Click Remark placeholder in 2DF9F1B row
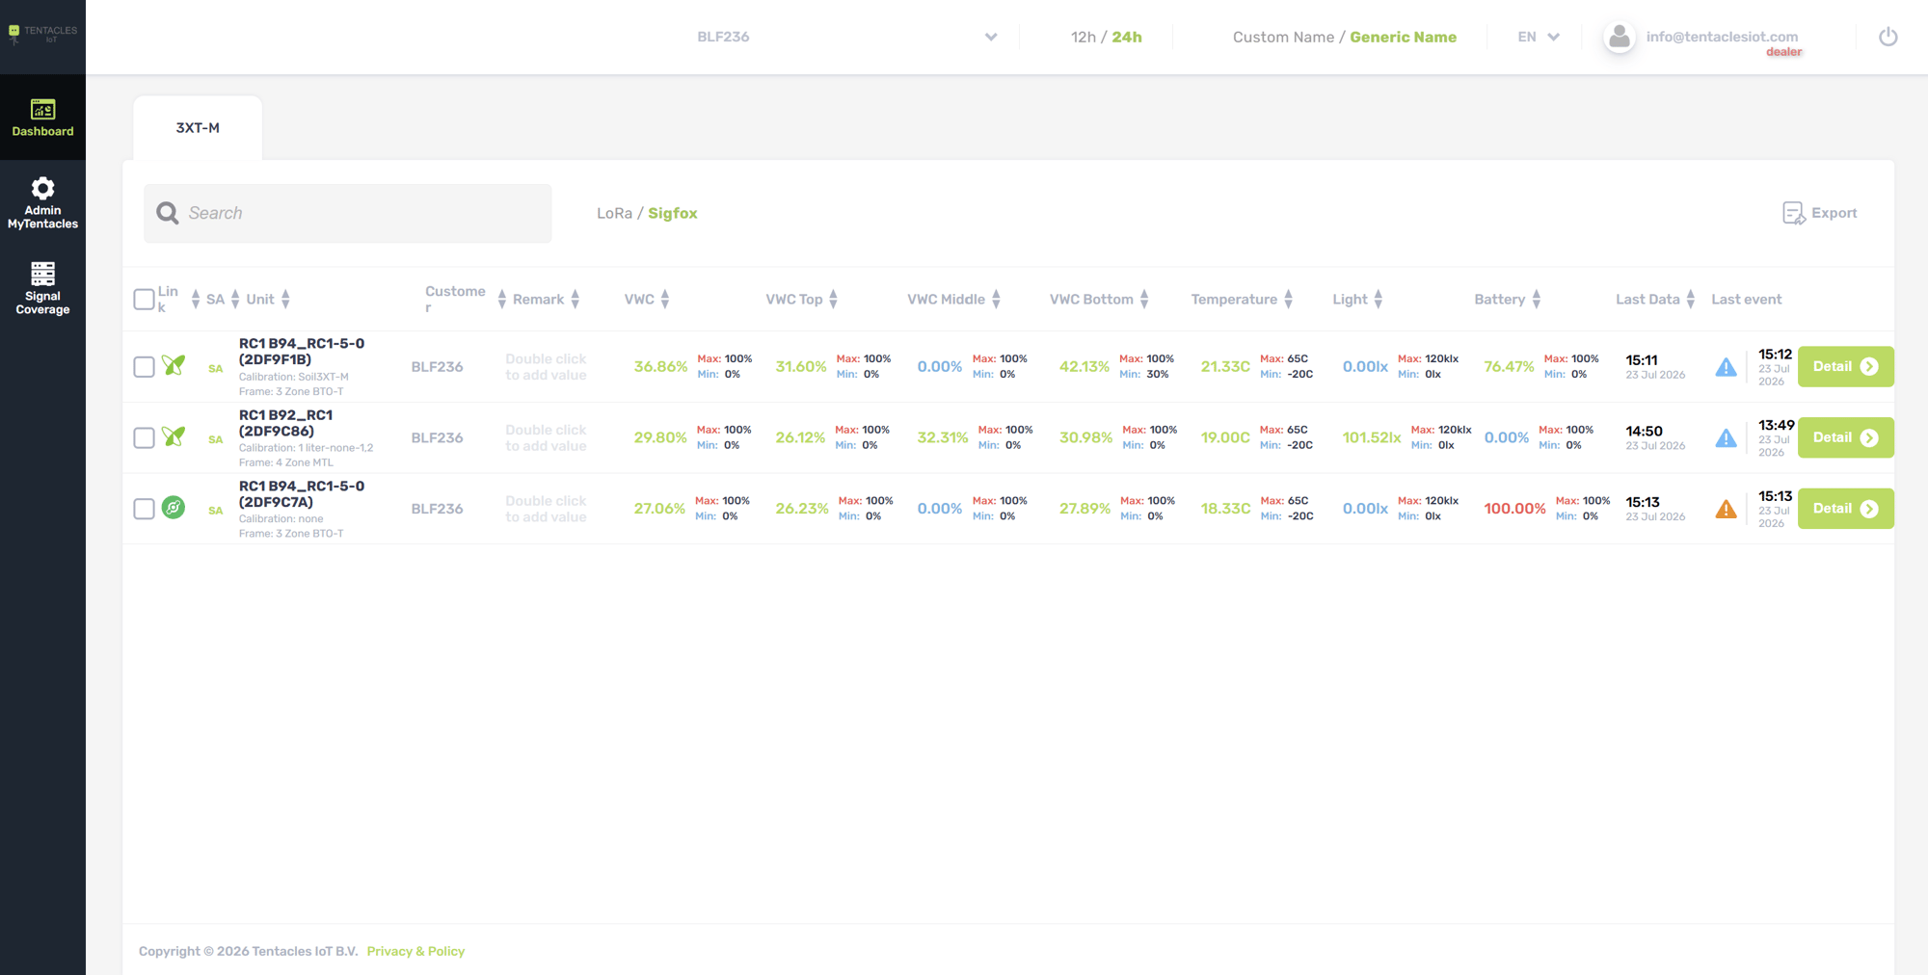The image size is (1928, 975). pyautogui.click(x=546, y=367)
